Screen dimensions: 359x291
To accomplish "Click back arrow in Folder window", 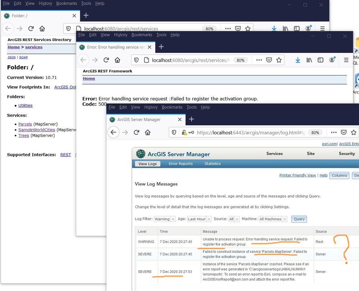I will pyautogui.click(x=8, y=29).
